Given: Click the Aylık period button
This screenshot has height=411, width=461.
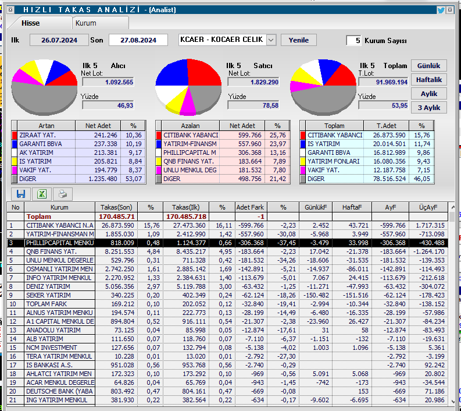Looking at the screenshot, I should pyautogui.click(x=428, y=94).
